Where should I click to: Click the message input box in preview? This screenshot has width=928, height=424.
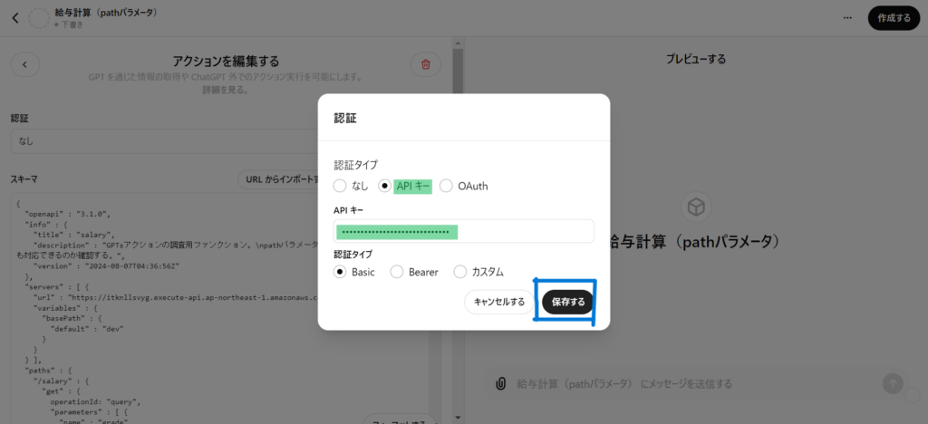[689, 383]
